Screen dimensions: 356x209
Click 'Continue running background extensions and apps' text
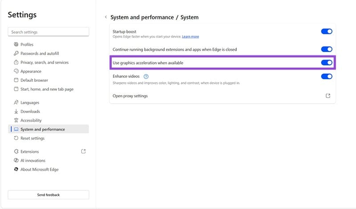174,49
